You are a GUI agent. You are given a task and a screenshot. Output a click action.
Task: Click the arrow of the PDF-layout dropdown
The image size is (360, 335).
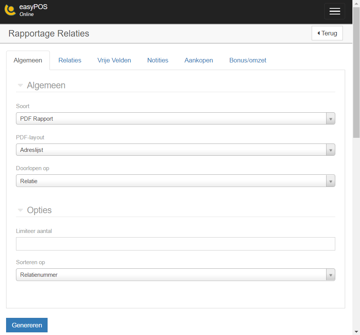pos(331,150)
